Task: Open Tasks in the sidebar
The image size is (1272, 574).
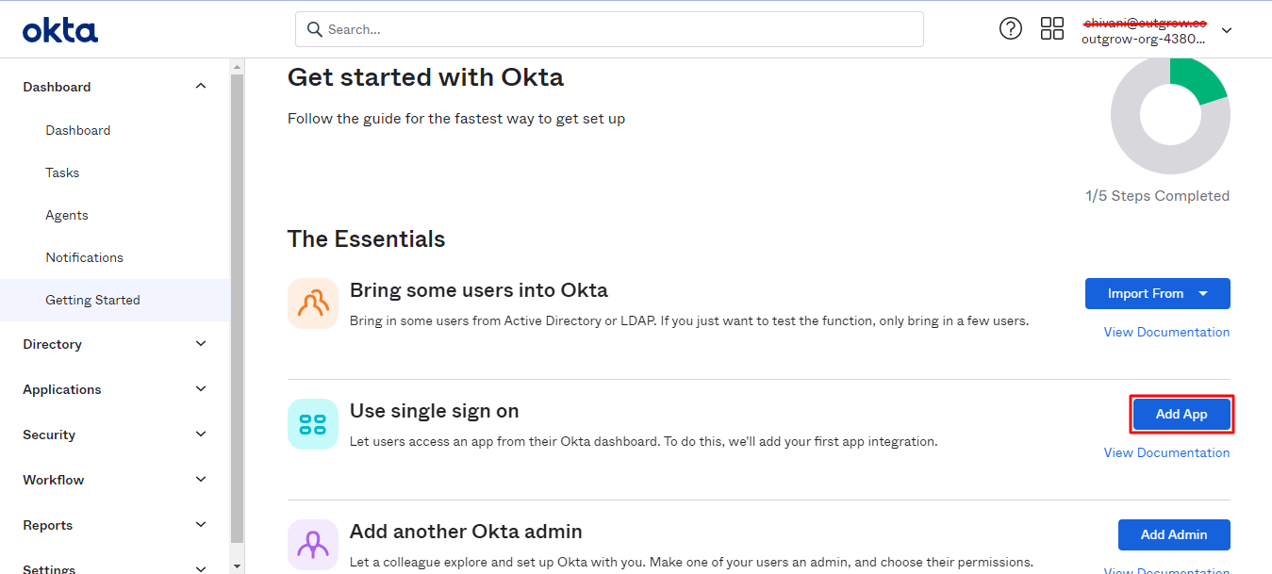Action: tap(62, 172)
